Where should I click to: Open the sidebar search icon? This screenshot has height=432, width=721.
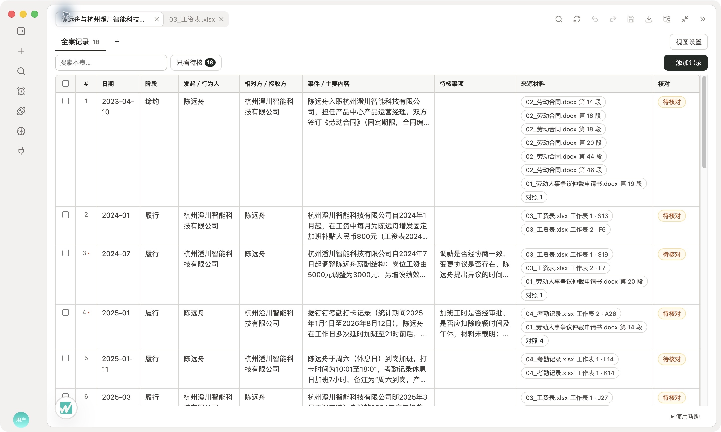pyautogui.click(x=21, y=71)
